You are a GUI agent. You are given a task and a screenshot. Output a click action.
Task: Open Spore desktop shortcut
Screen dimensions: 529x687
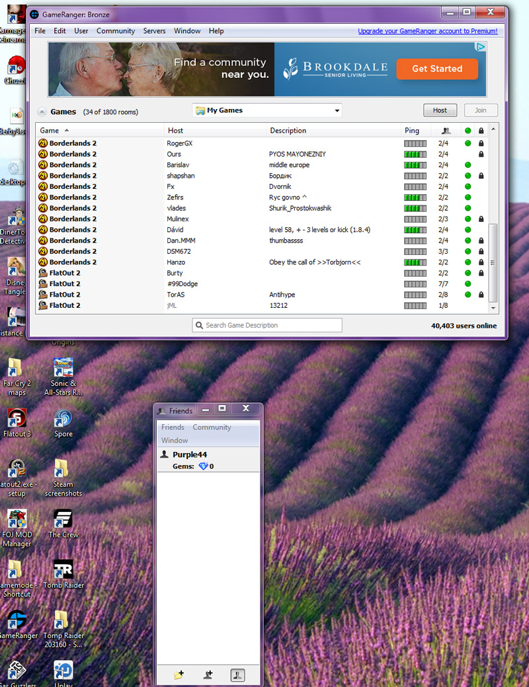click(63, 423)
